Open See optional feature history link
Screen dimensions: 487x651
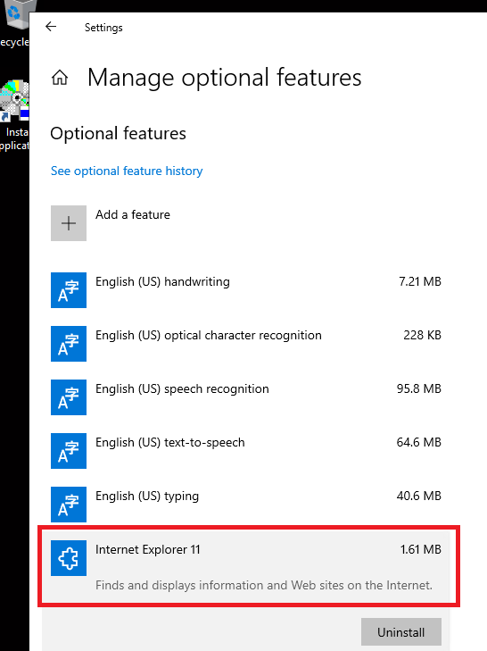[127, 171]
